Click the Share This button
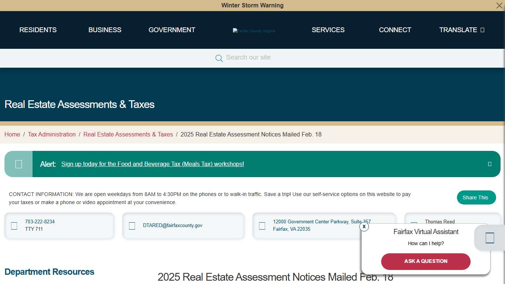The image size is (505, 284). [476, 197]
